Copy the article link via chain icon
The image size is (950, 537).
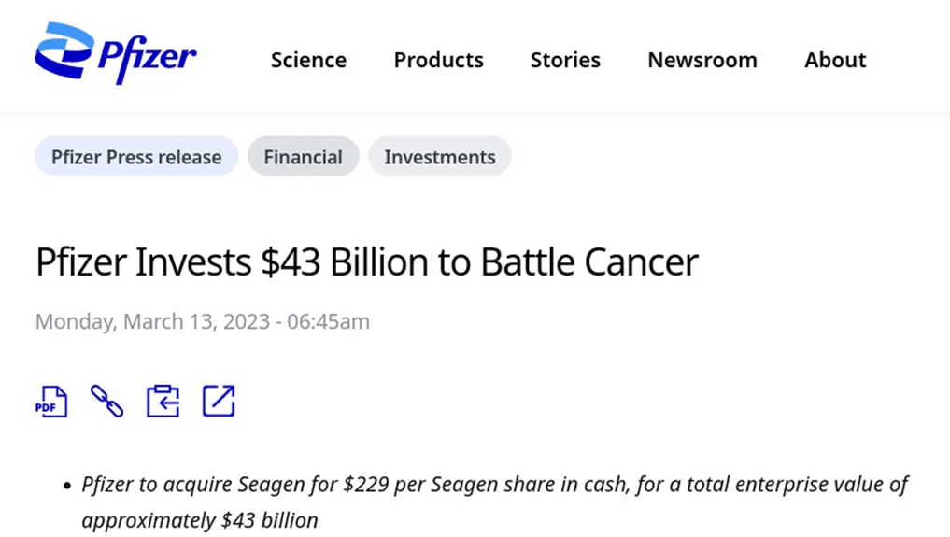coord(106,402)
